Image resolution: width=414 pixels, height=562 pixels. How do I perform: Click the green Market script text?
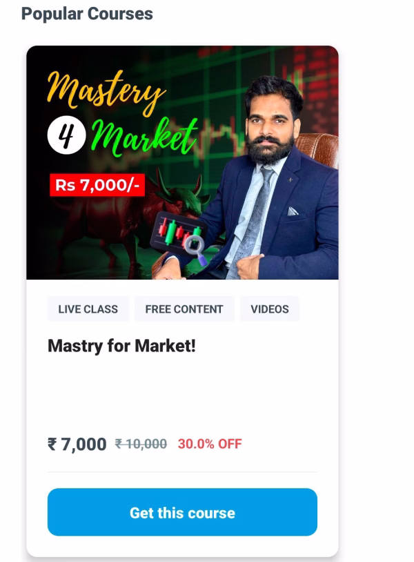click(144, 138)
